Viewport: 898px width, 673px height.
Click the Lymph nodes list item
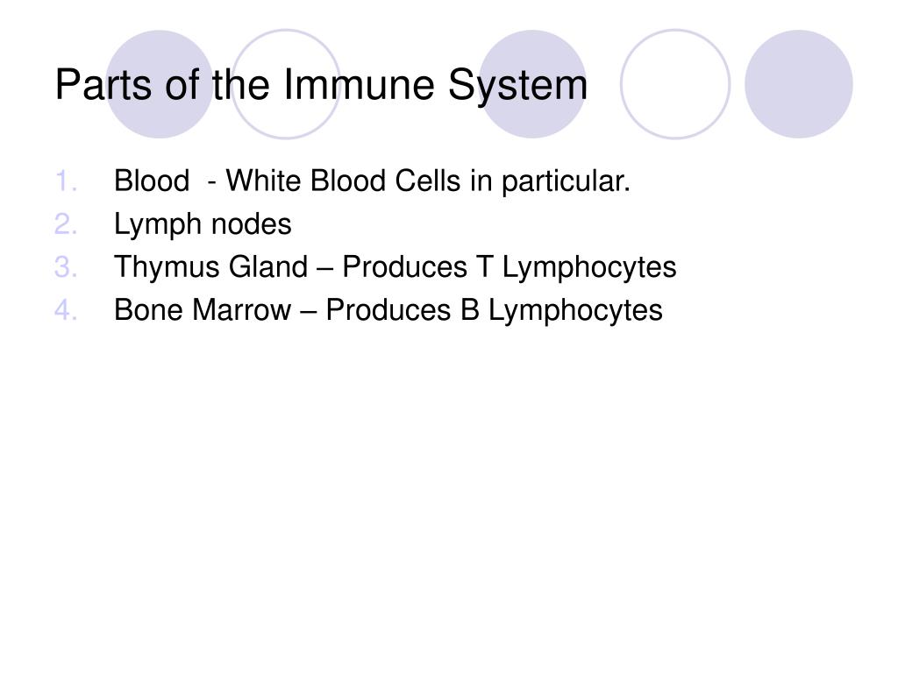tap(203, 224)
